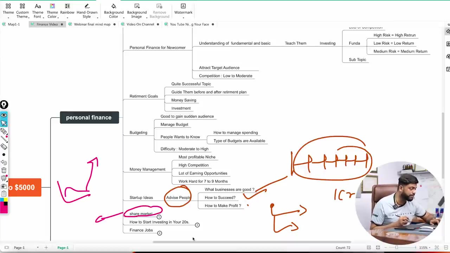Open the 115% zoom dropdown

424,248
